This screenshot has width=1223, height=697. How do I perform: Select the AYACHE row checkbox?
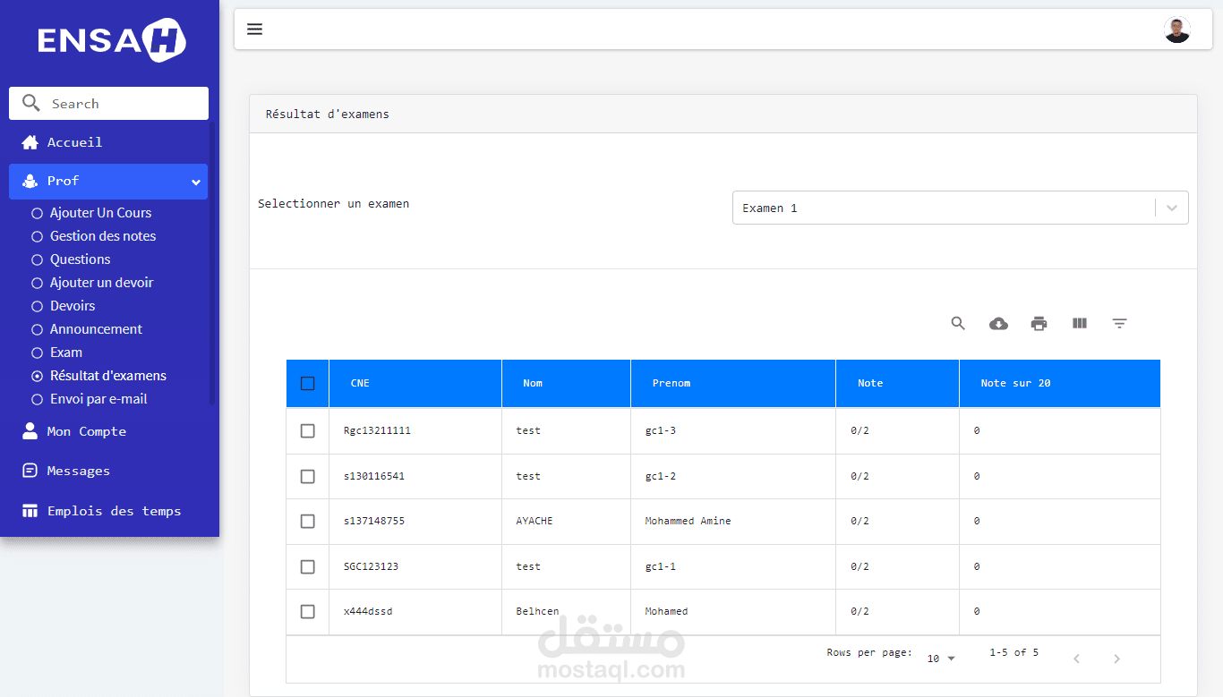pos(308,522)
